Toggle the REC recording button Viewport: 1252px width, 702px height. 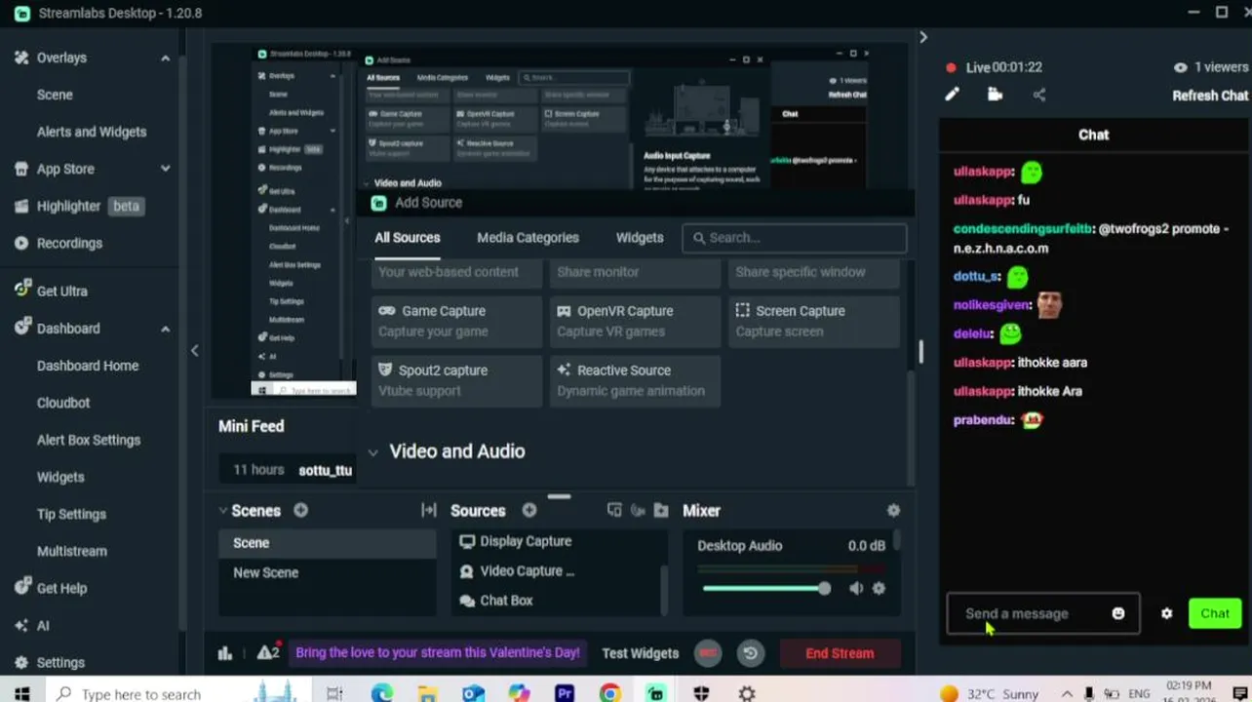(x=708, y=653)
